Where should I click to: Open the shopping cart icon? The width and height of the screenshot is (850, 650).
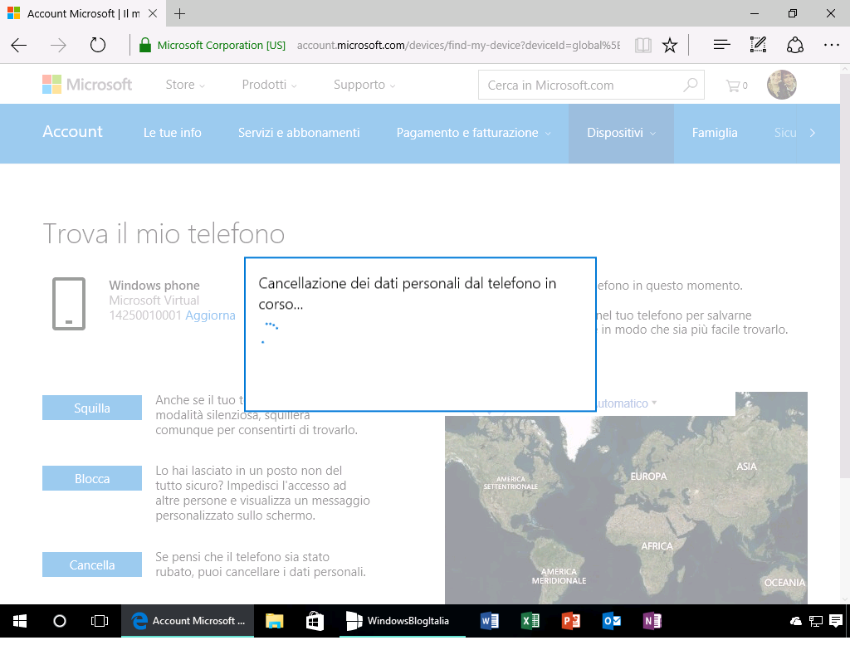tap(737, 86)
